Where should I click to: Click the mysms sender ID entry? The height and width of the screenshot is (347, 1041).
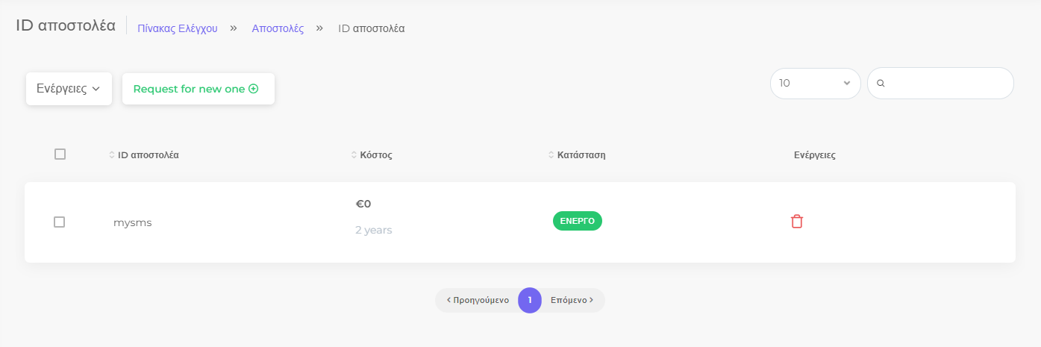[133, 222]
